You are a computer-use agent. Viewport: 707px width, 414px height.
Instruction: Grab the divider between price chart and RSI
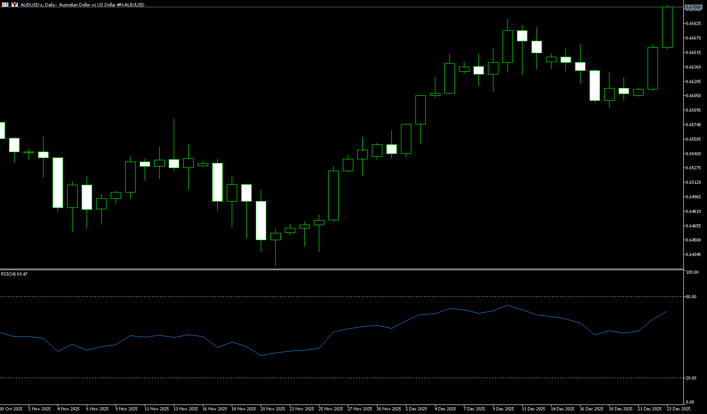340,270
